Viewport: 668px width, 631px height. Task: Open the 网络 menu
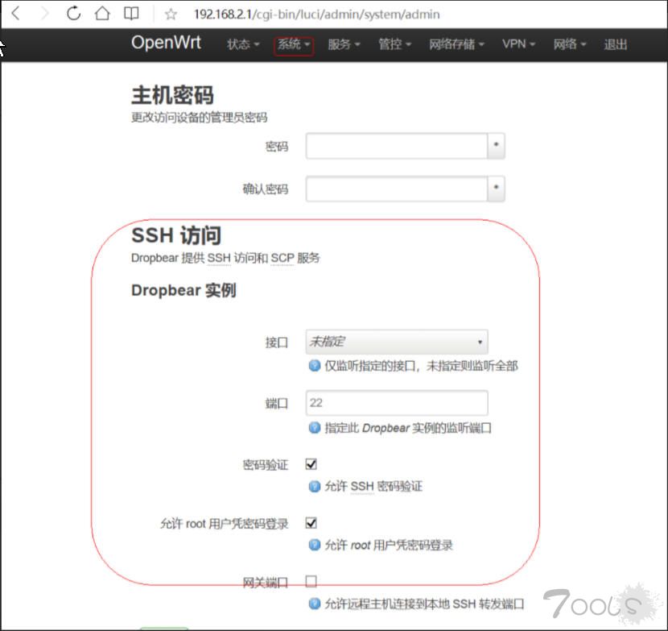570,44
